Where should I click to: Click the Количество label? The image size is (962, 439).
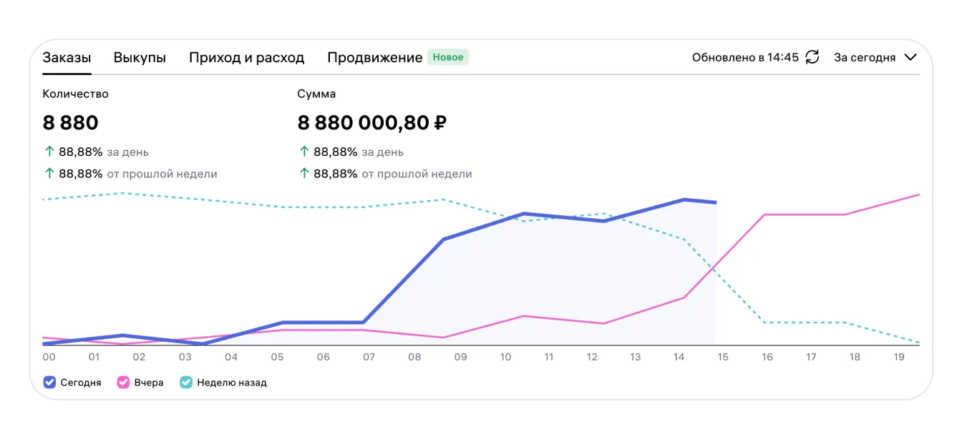75,94
